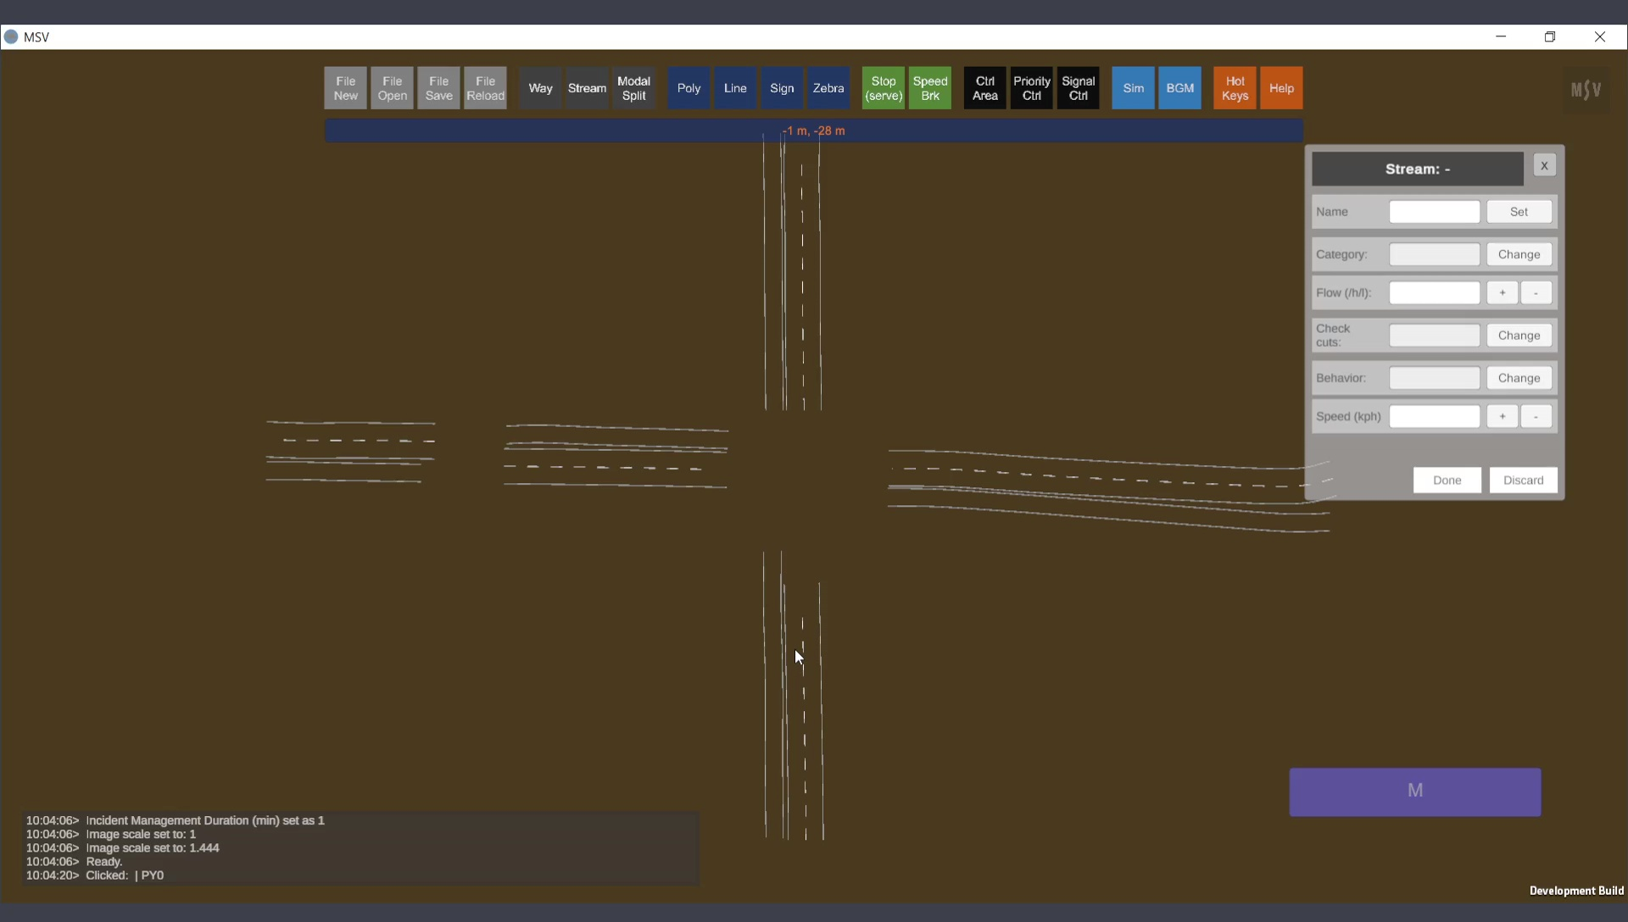Viewport: 1628px width, 922px height.
Task: Change the stream Category
Action: pyautogui.click(x=1519, y=254)
